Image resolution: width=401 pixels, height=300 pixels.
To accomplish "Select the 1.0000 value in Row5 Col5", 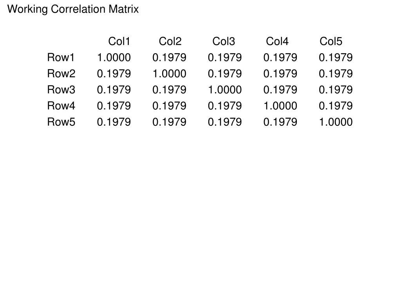I will (336, 122).
